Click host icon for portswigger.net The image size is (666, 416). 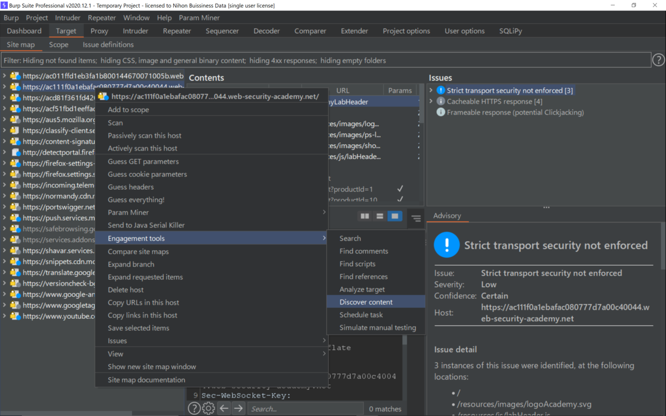pyautogui.click(x=15, y=207)
